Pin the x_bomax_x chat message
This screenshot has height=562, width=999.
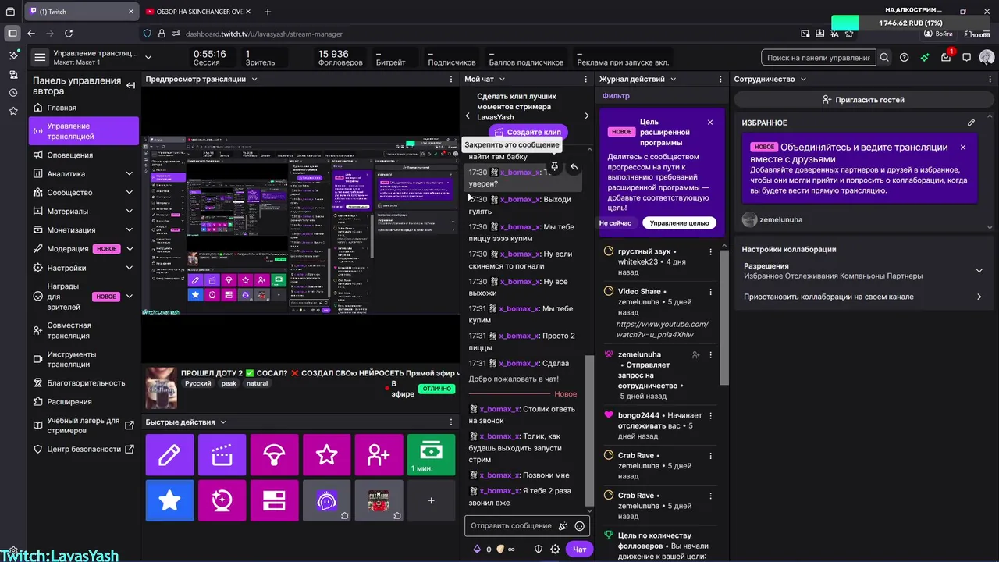pyautogui.click(x=554, y=166)
